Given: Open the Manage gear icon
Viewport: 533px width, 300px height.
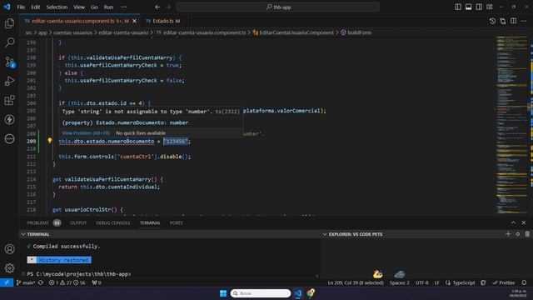Looking at the screenshot, I should [x=9, y=268].
